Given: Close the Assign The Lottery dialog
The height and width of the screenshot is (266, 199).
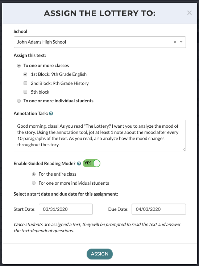Looking at the screenshot, I should click(189, 13).
